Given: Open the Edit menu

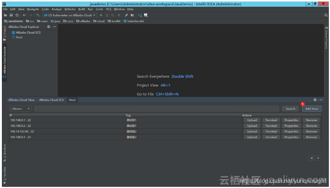Looking at the screenshot, I should tap(13, 9).
